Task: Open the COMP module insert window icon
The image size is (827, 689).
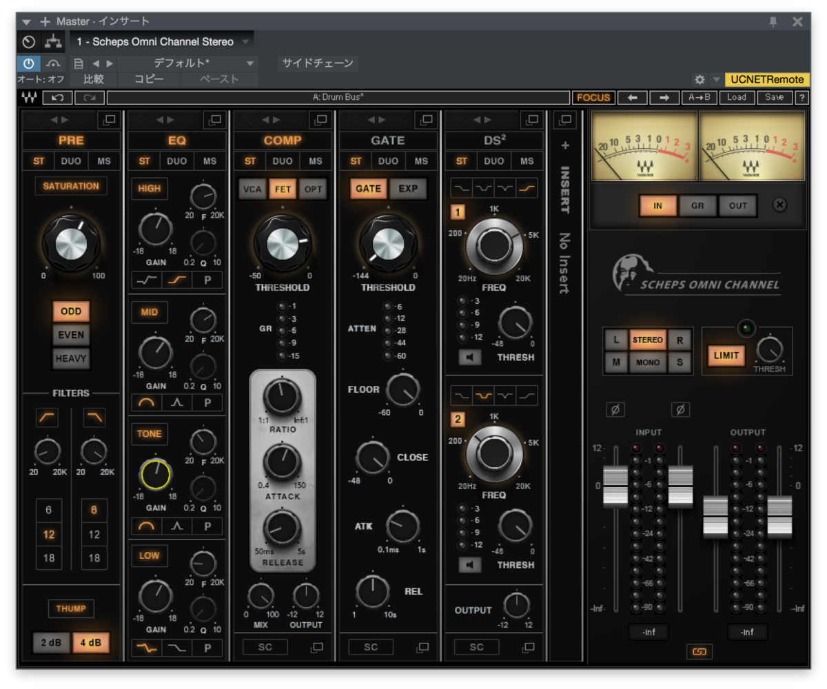Action: [316, 647]
